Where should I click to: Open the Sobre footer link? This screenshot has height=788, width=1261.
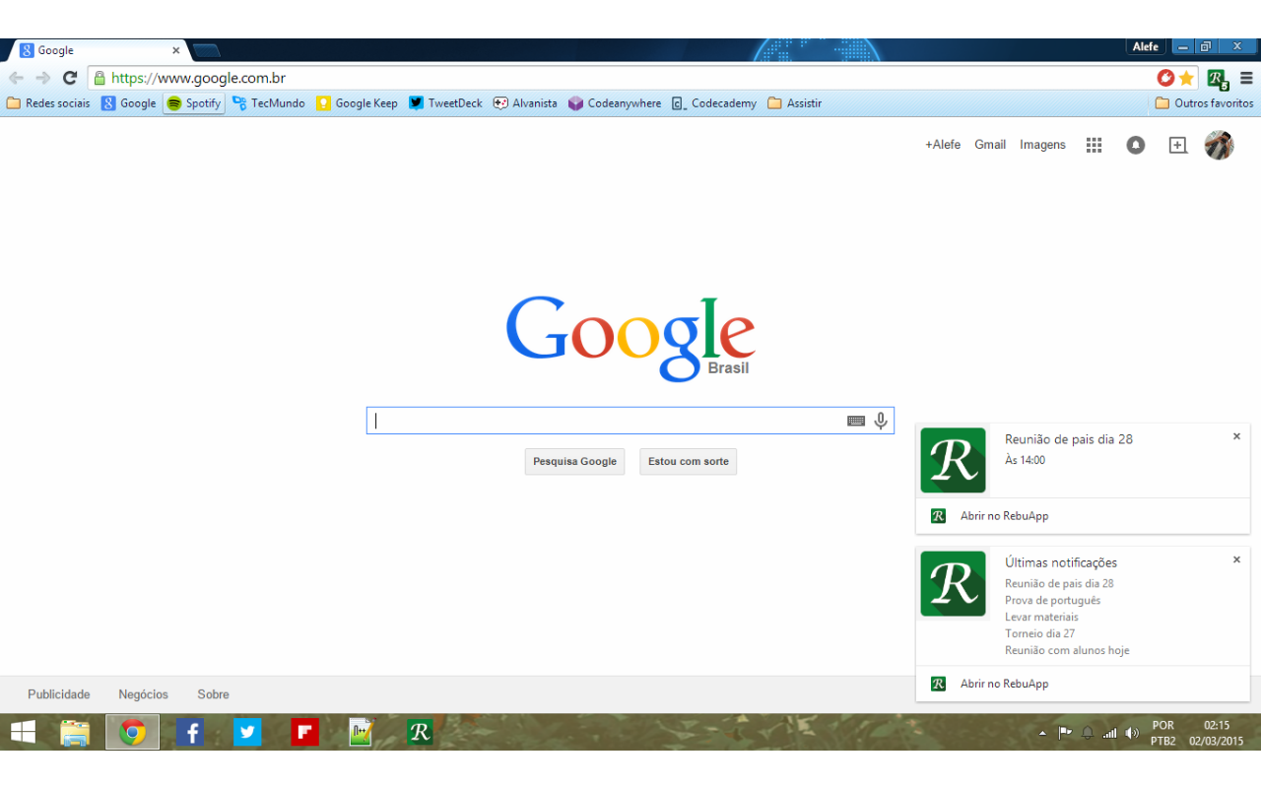point(213,694)
